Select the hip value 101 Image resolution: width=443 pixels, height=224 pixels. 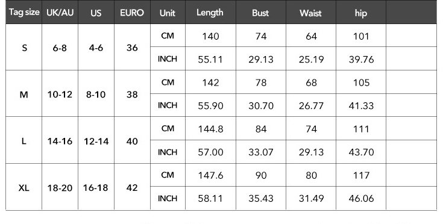tap(361, 36)
